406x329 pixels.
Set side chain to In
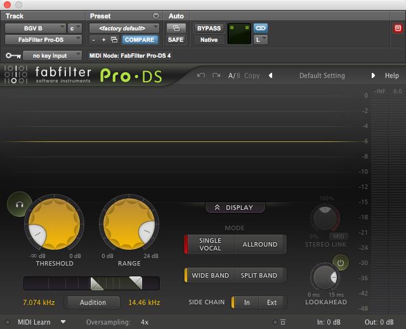click(x=246, y=302)
